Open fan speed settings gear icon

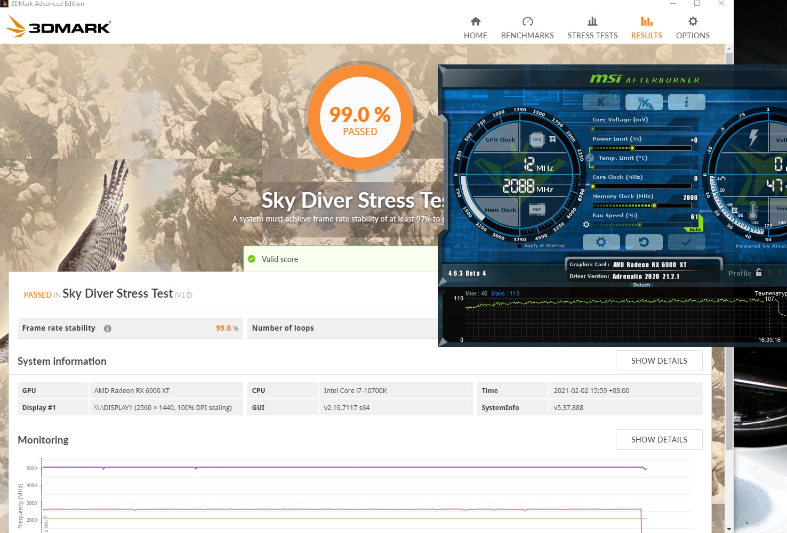pos(587,225)
